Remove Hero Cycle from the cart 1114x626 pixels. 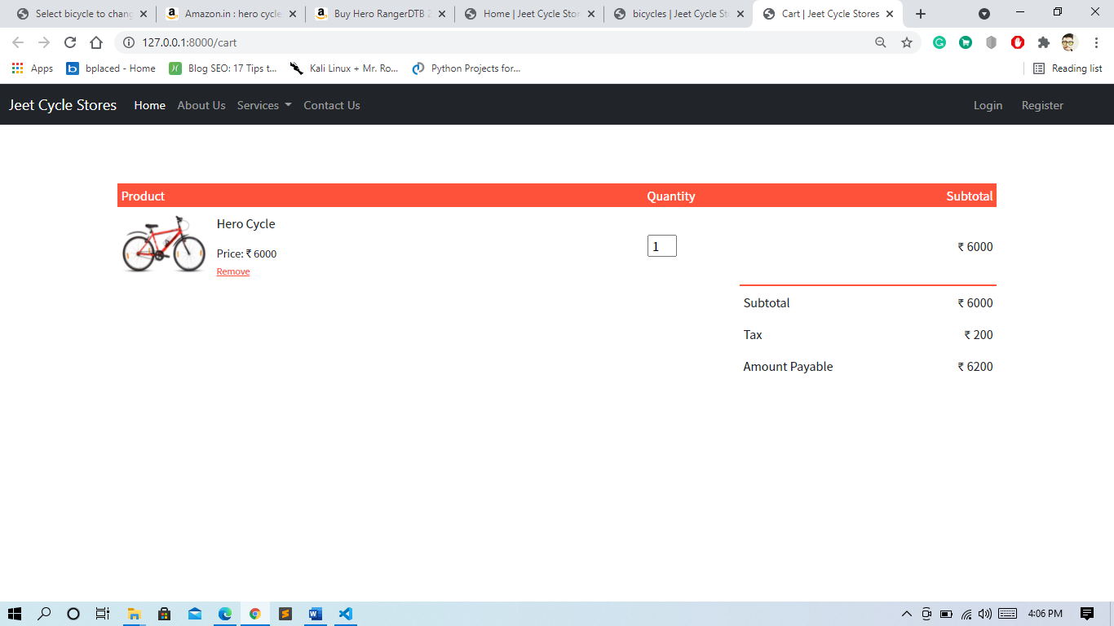[x=232, y=271]
